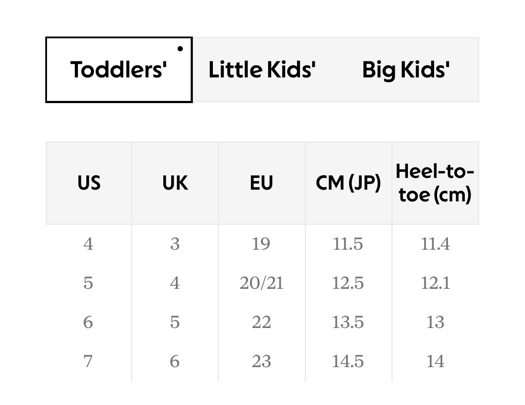Click the UK column header
The height and width of the screenshot is (405, 525).
coord(175,183)
